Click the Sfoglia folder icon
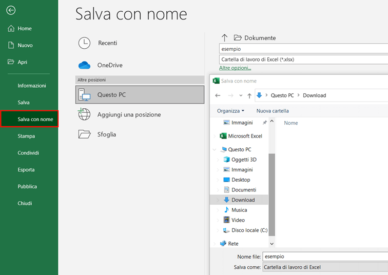The image size is (388, 275). click(x=84, y=134)
